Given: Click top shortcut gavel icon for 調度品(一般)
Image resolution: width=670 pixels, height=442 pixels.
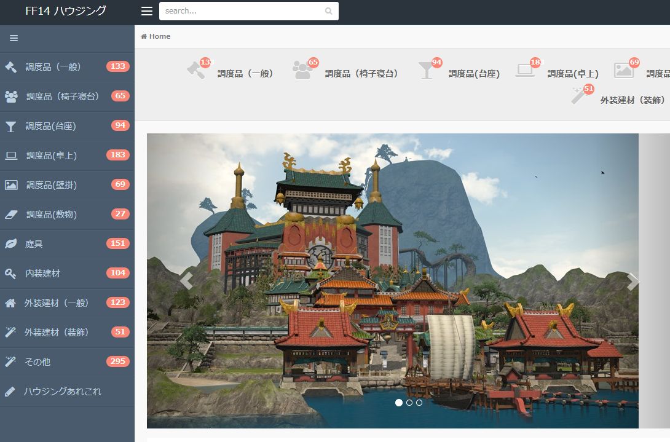Looking at the screenshot, I should pos(197,70).
